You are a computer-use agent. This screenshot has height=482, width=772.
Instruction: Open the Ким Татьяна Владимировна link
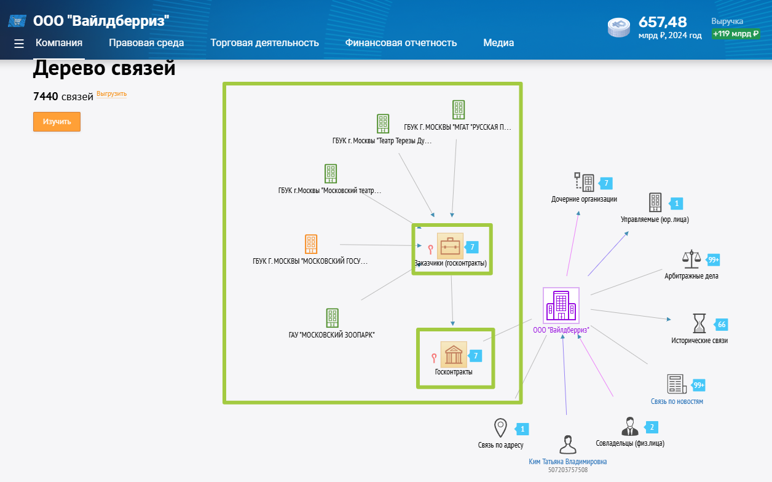coord(568,462)
